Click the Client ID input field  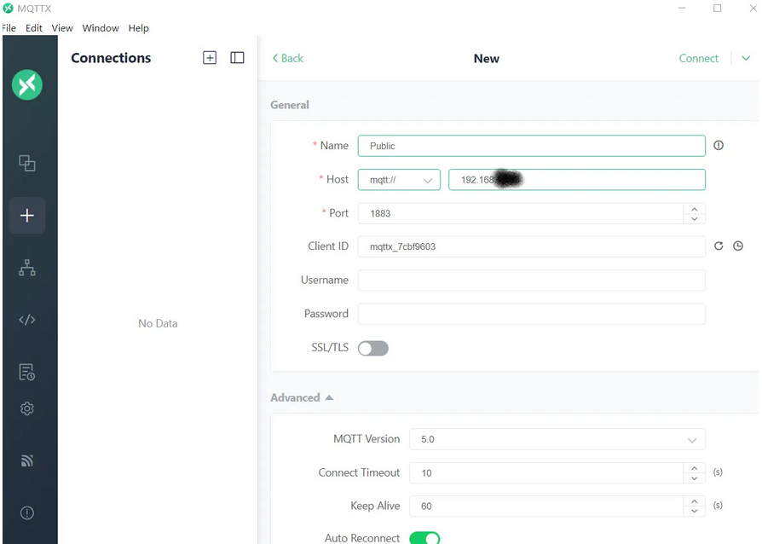click(532, 246)
